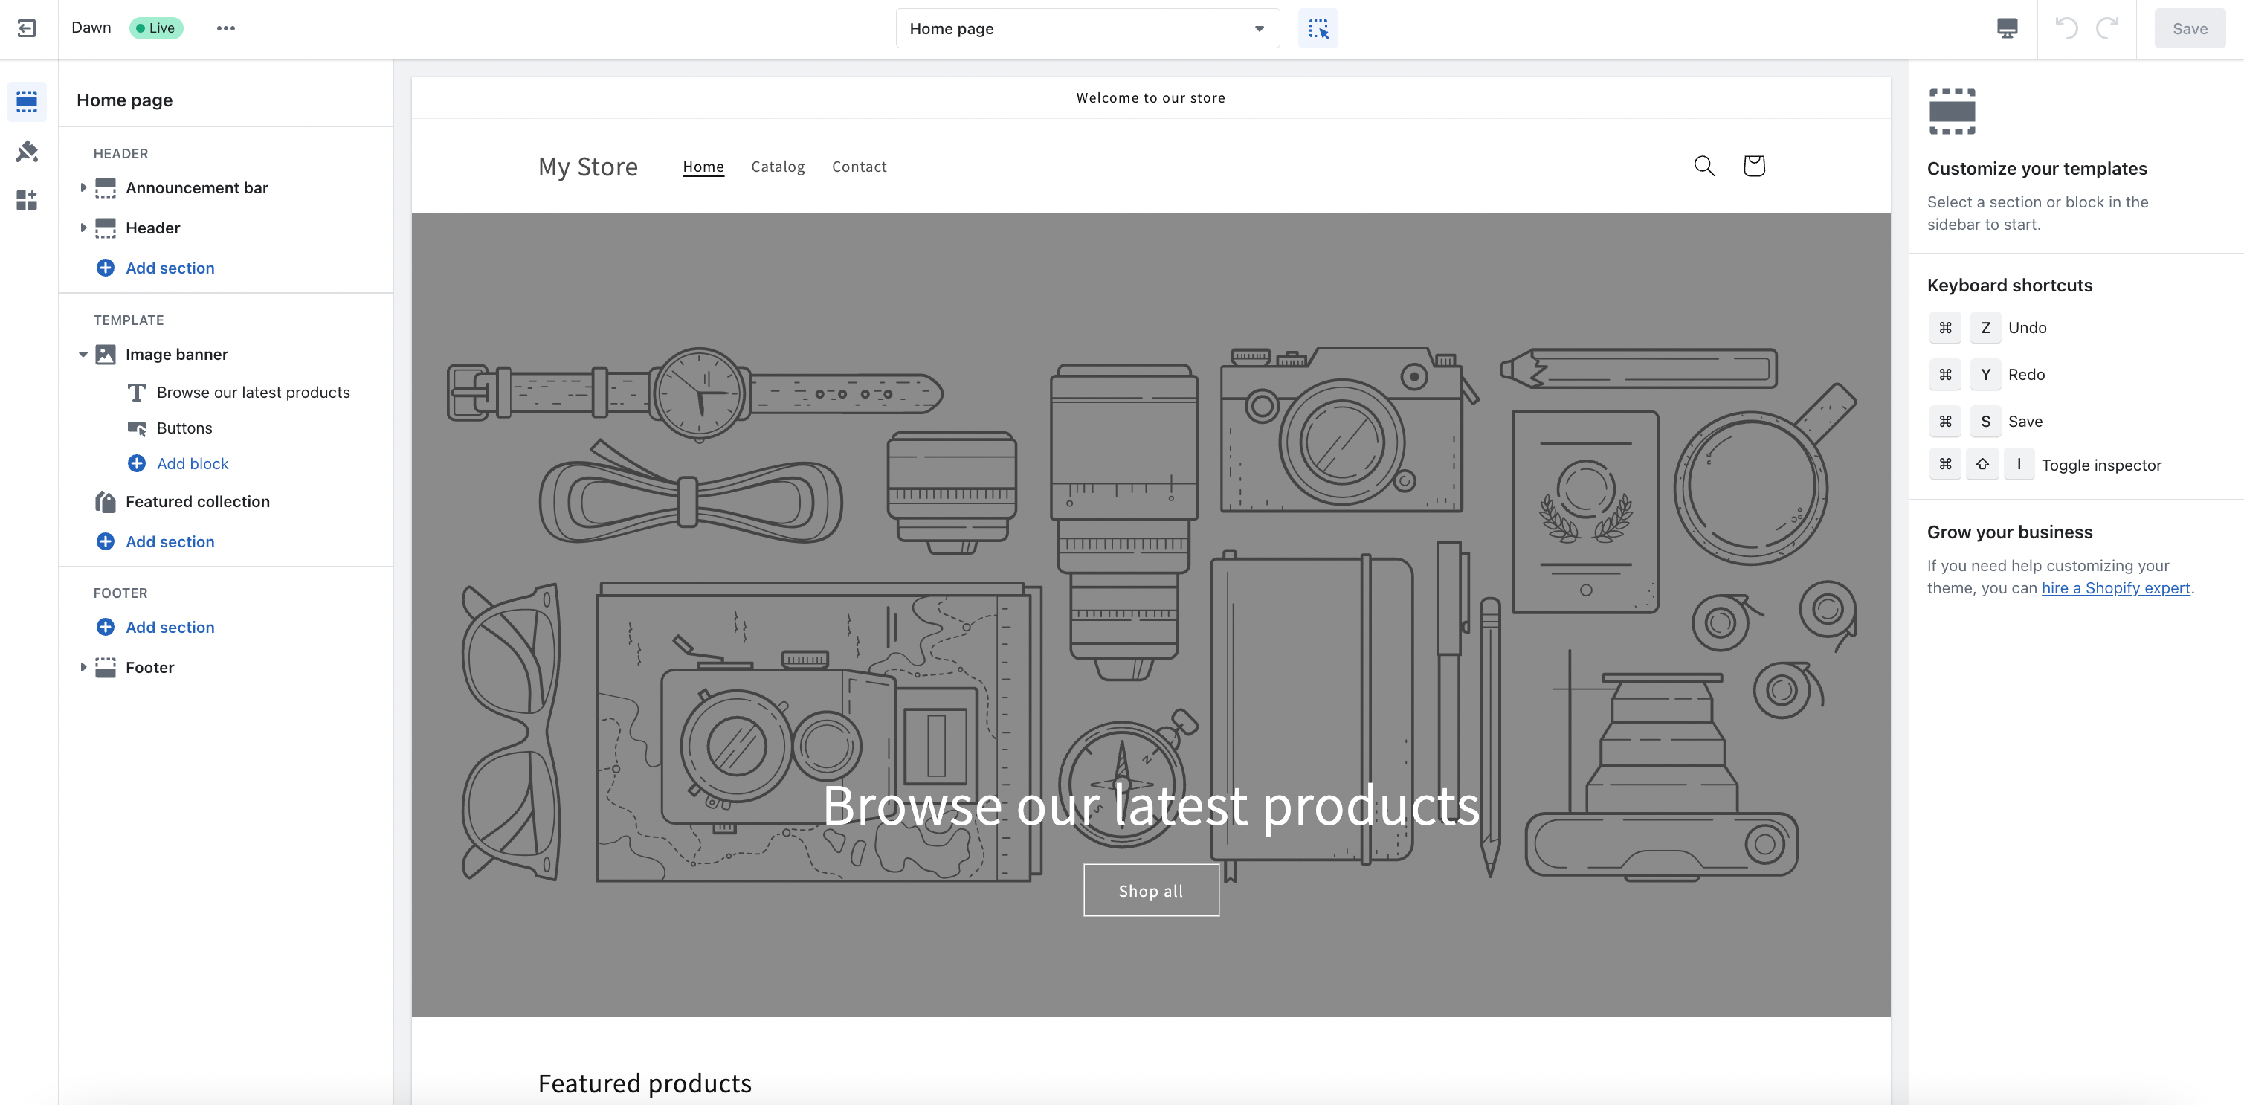Open Theme settings paintbrush icon
The image size is (2244, 1105).
(27, 152)
